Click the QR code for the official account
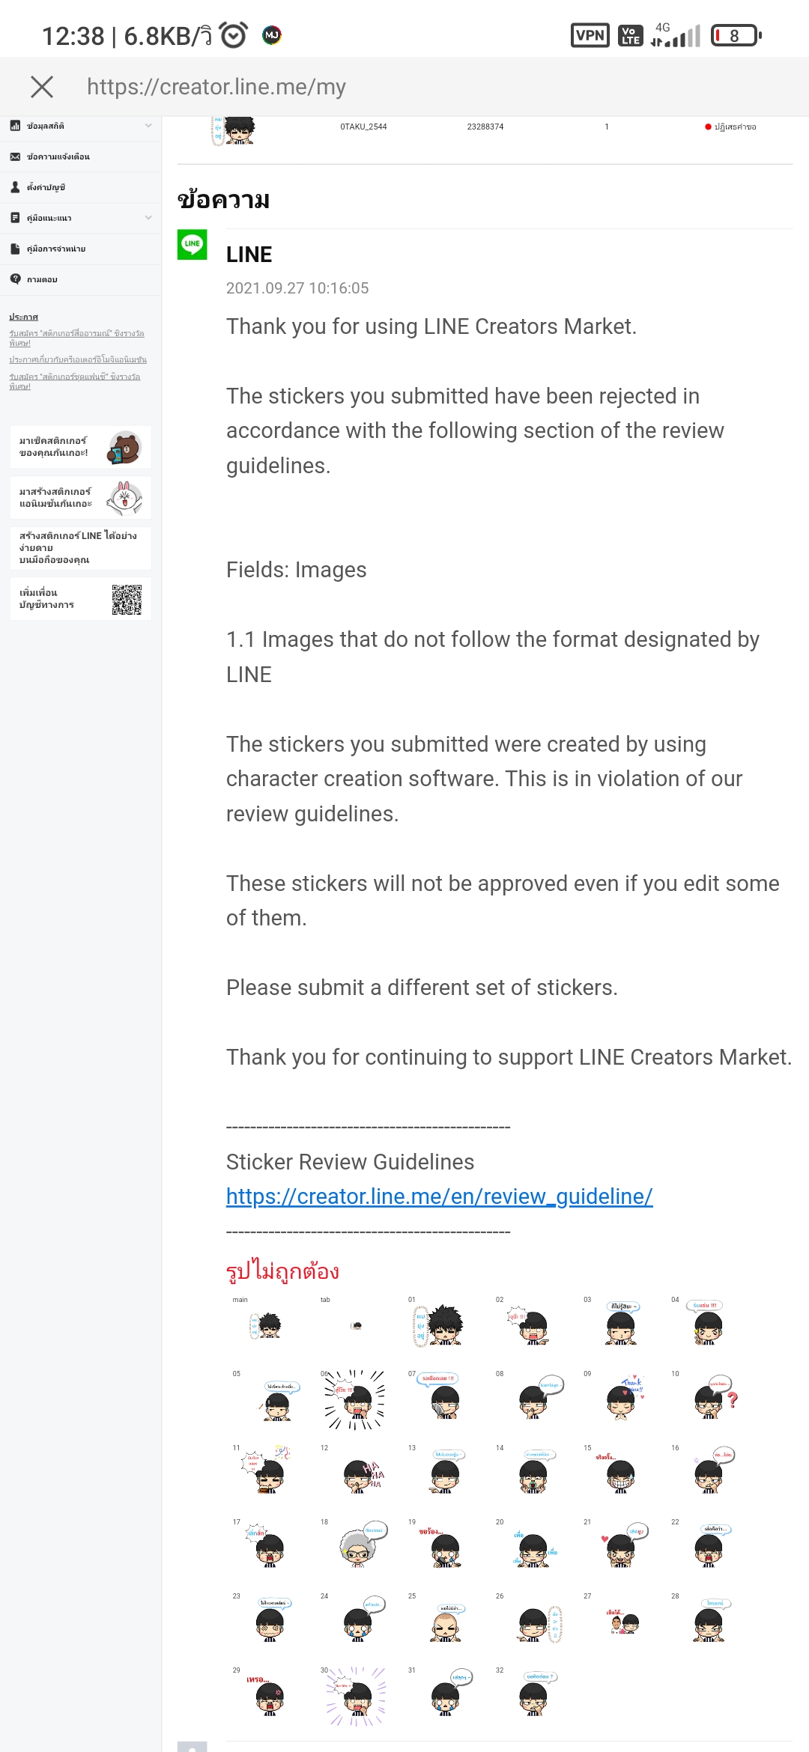 127,599
